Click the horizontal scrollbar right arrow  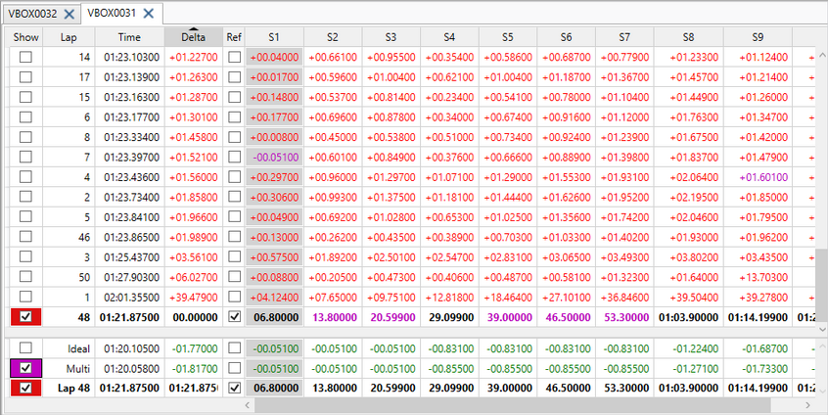[x=807, y=404]
